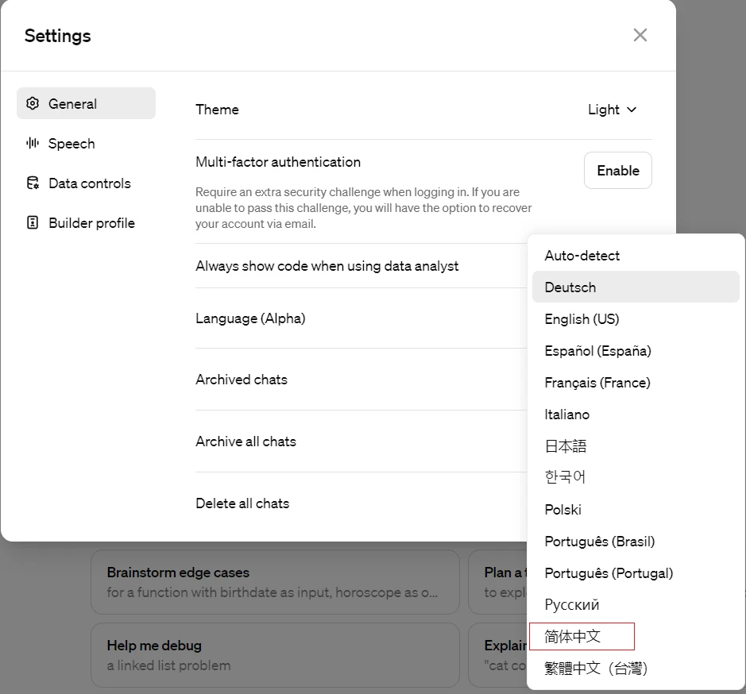Image resolution: width=746 pixels, height=694 pixels.
Task: Open the General settings tab
Action: coord(86,103)
